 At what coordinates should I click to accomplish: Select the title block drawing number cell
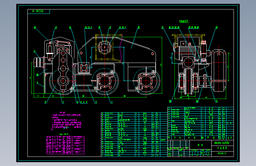[x=223, y=154]
